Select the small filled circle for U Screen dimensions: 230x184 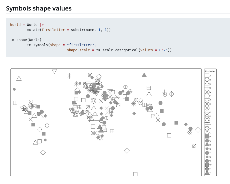tap(207, 157)
